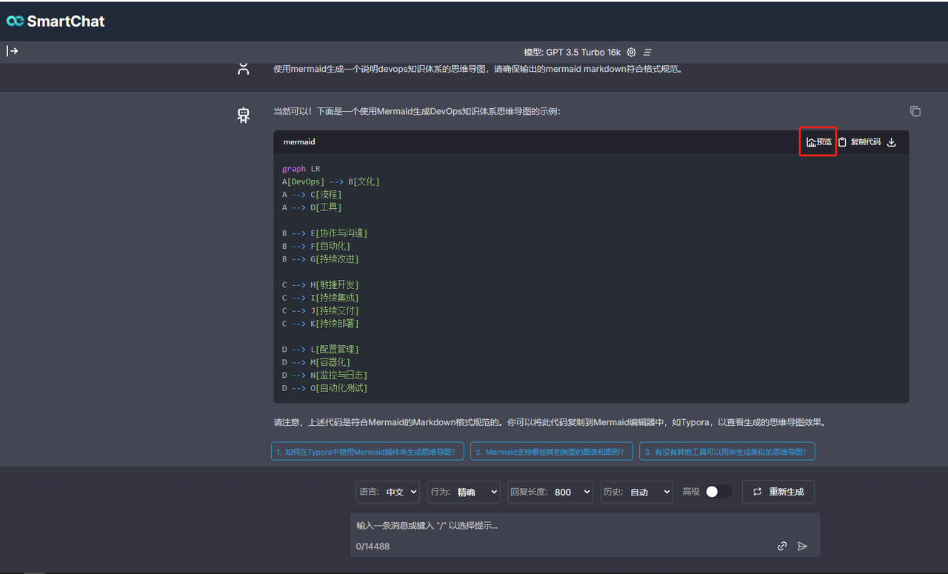The width and height of the screenshot is (948, 574).
Task: Click 重新生成 regenerate button
Action: click(778, 492)
